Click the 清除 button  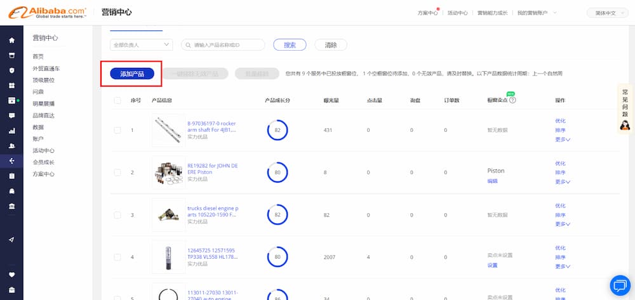(331, 45)
